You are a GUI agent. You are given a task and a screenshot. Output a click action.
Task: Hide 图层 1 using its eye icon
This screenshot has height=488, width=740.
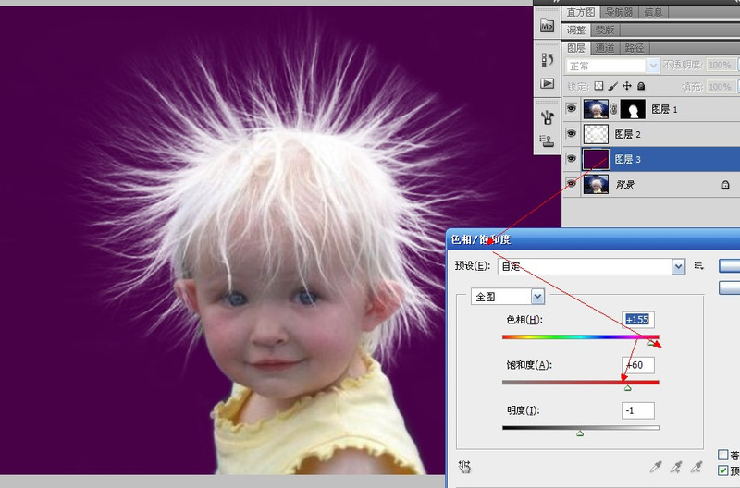point(572,109)
